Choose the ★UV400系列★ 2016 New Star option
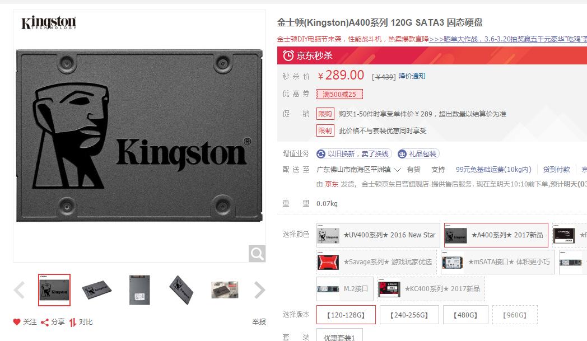Viewport: 587px width, 341px height. [x=378, y=235]
